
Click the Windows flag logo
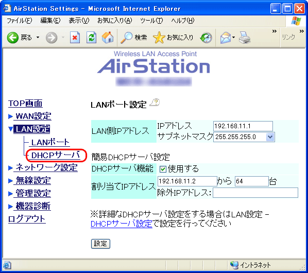(x=296, y=21)
